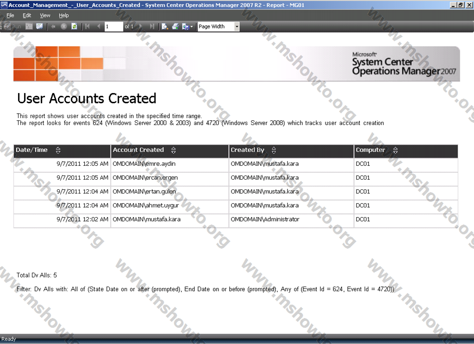Sort by Computer column arrows
Image resolution: width=474 pixels, height=344 pixels.
point(395,150)
